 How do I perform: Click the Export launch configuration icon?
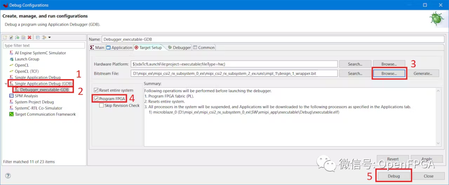tap(17, 37)
